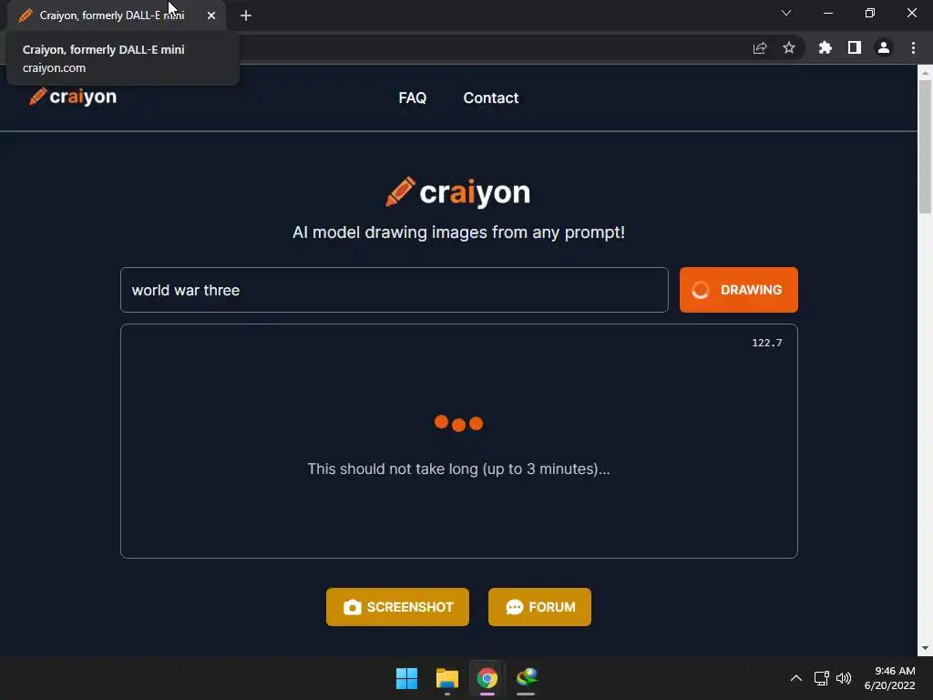933x700 pixels.
Task: Restore down the Chrome window
Action: pos(870,13)
